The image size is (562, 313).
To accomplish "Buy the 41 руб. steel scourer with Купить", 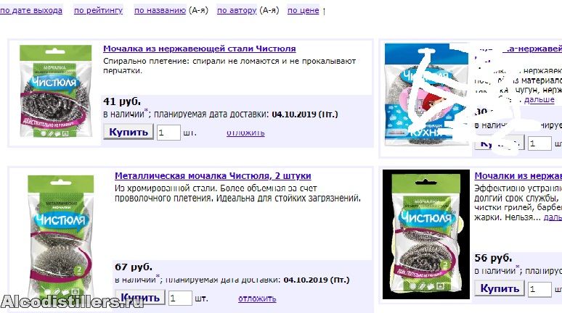I will (129, 132).
